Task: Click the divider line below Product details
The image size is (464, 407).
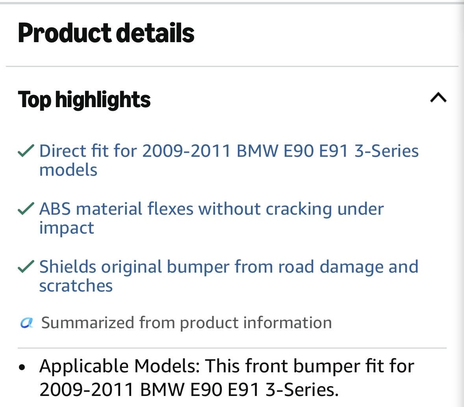Action: click(232, 67)
